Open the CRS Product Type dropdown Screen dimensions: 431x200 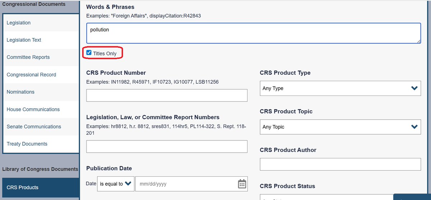tap(340, 88)
